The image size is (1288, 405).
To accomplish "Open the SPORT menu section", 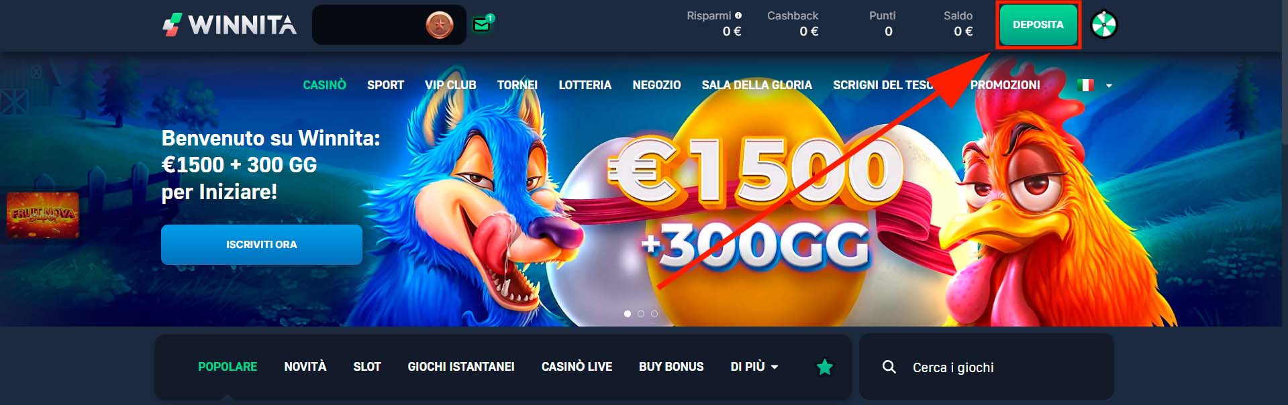I will pyautogui.click(x=385, y=85).
